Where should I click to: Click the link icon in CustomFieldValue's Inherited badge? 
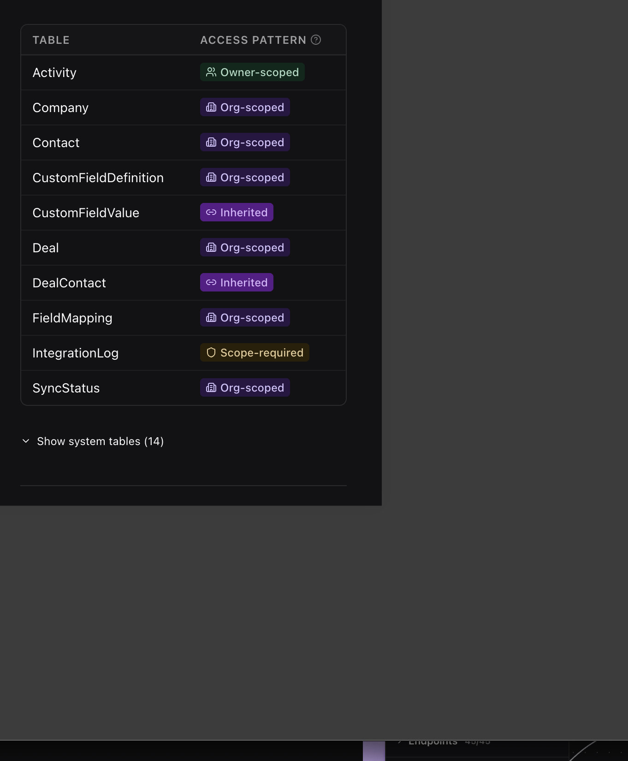(211, 213)
